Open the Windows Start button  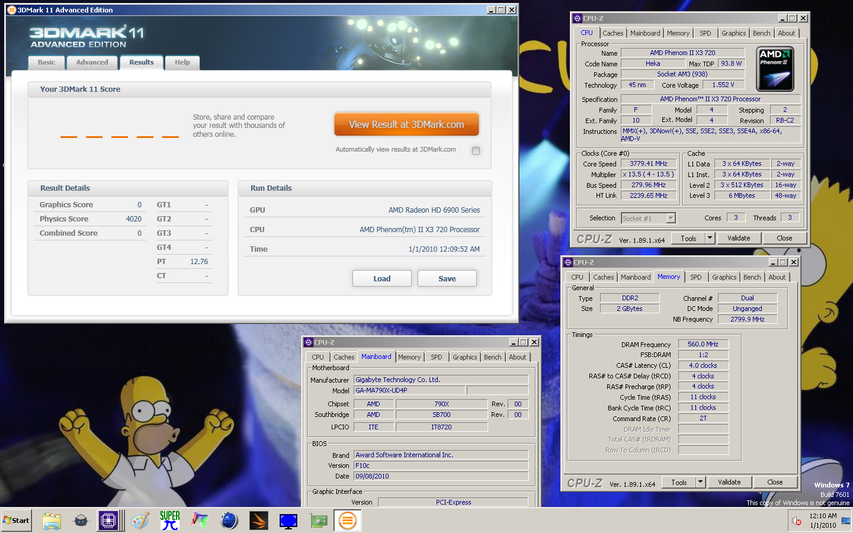[17, 521]
